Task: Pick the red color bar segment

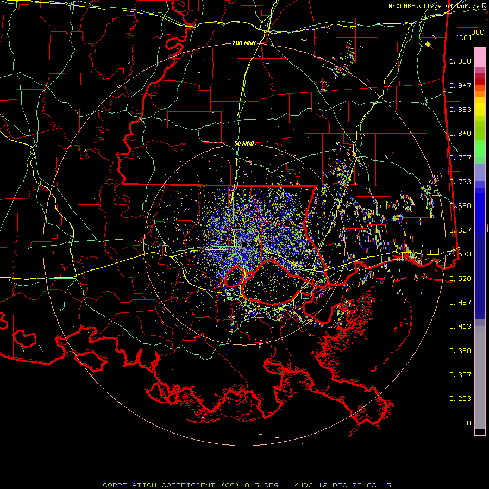Action: pos(480,81)
